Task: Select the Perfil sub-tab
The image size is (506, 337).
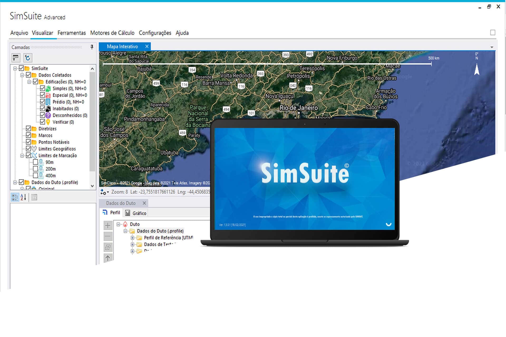Action: (x=111, y=212)
